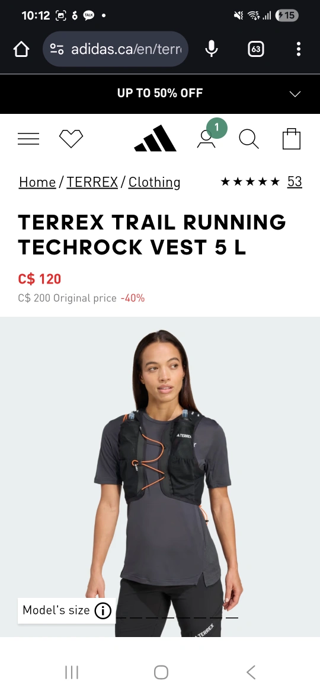Tap the site info icon in address bar
The image size is (320, 694).
pyautogui.click(x=56, y=49)
